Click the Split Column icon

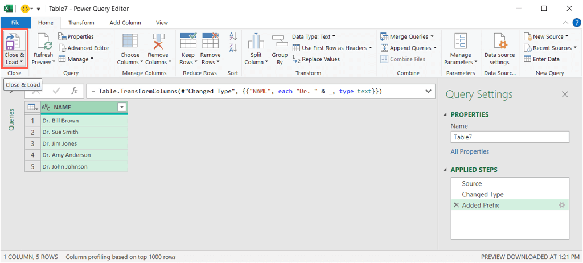tap(256, 42)
